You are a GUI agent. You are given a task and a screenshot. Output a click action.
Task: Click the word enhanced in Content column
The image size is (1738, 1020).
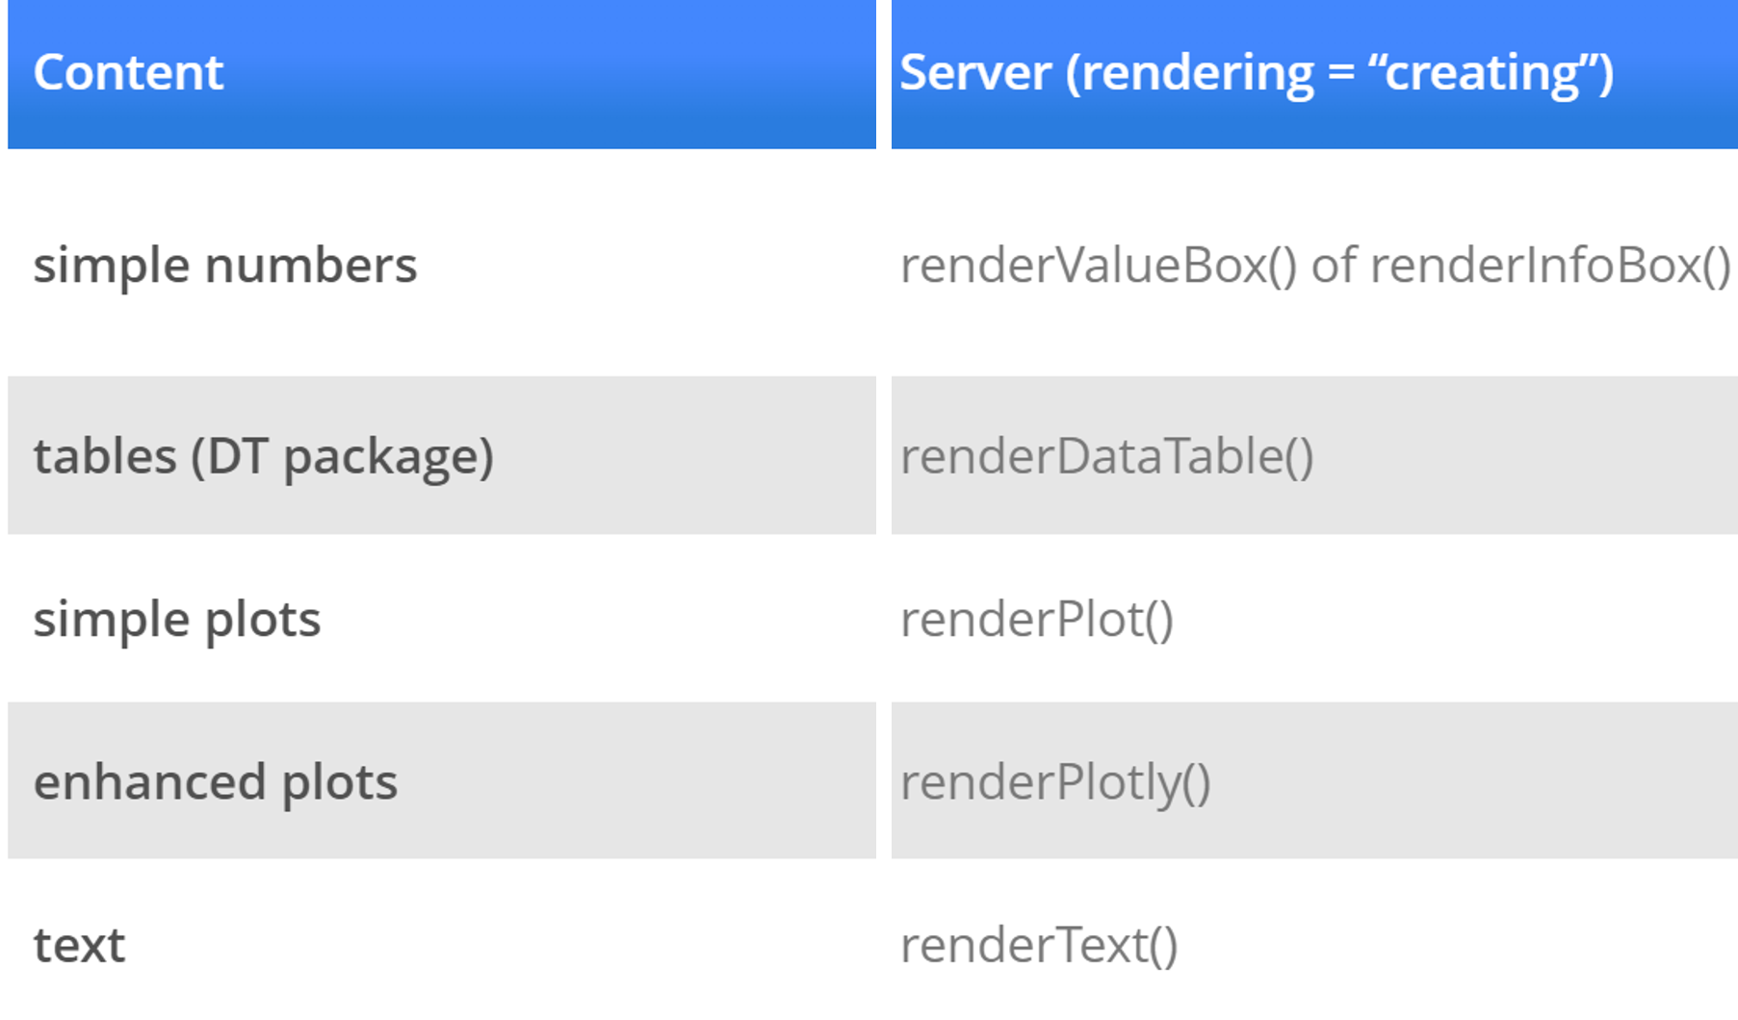[149, 781]
